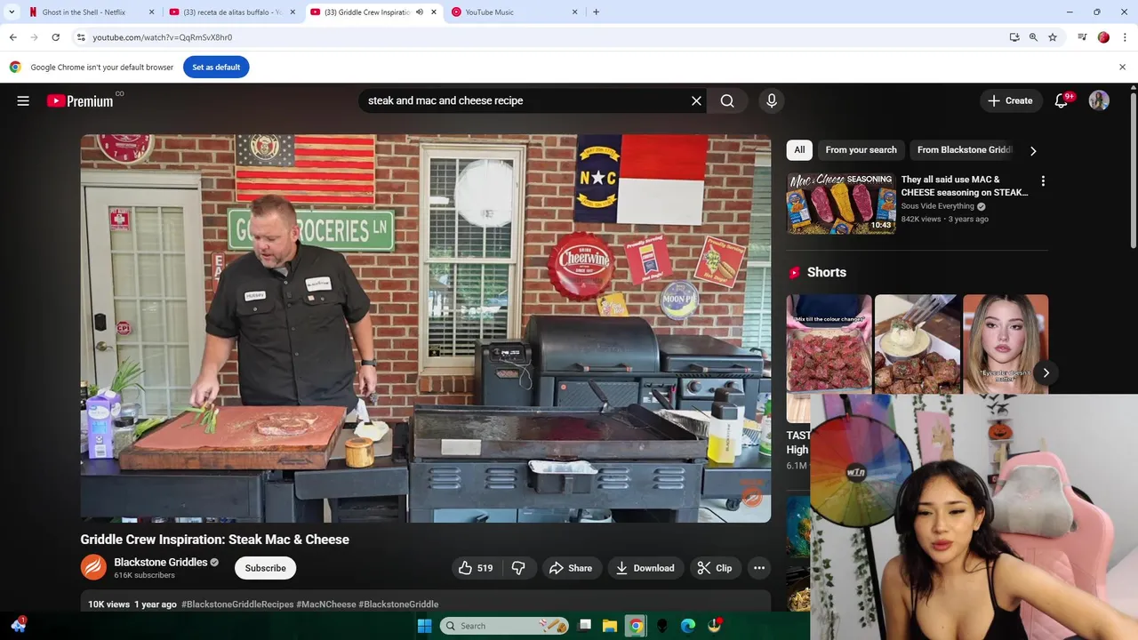This screenshot has height=640, width=1138.
Task: Click the magnifying glass search button
Action: pos(727,100)
